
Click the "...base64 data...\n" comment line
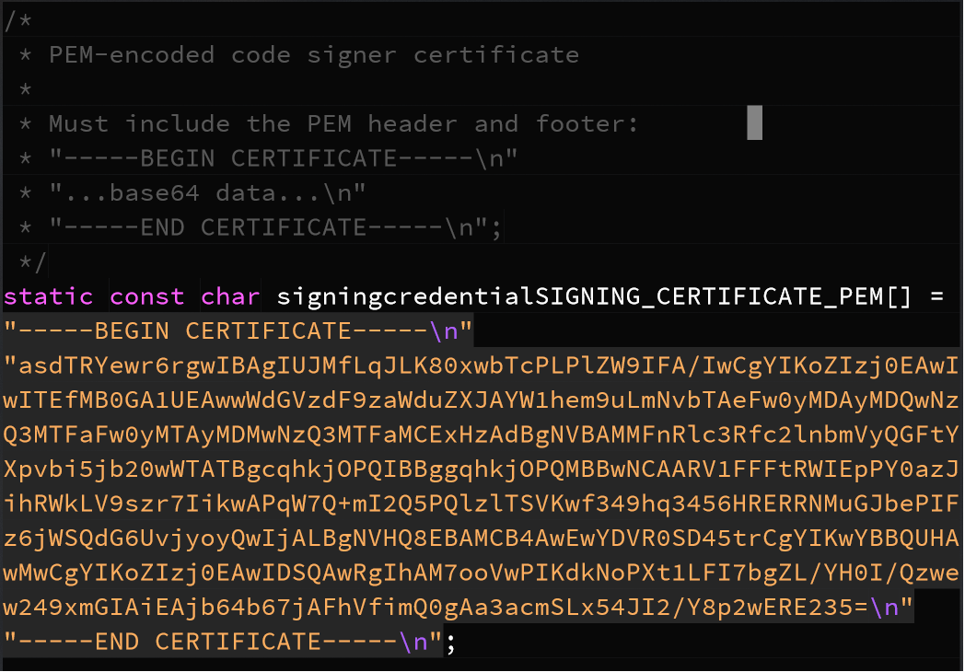207,193
